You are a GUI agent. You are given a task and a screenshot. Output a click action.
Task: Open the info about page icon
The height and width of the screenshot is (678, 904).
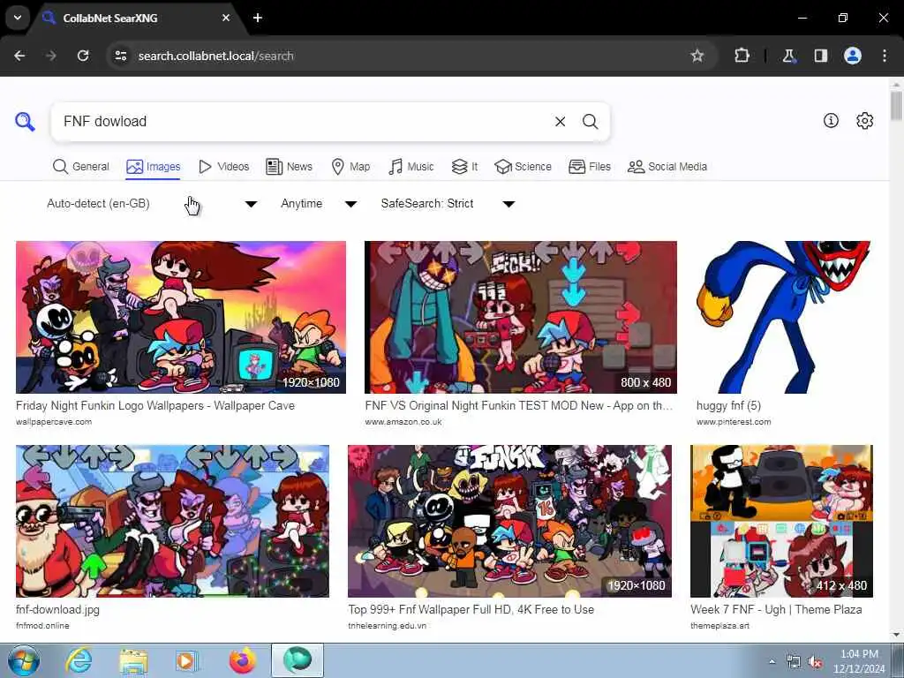coord(831,120)
